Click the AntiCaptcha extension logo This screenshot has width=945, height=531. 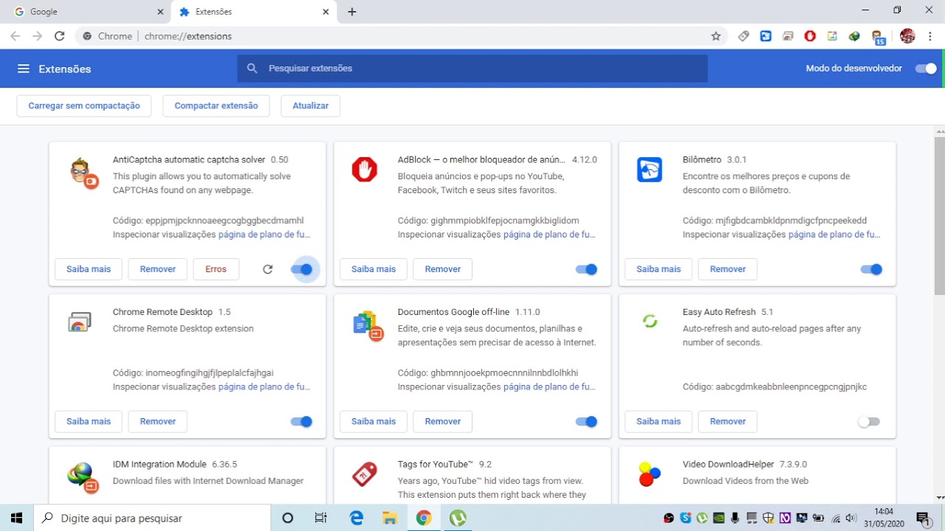pyautogui.click(x=83, y=173)
